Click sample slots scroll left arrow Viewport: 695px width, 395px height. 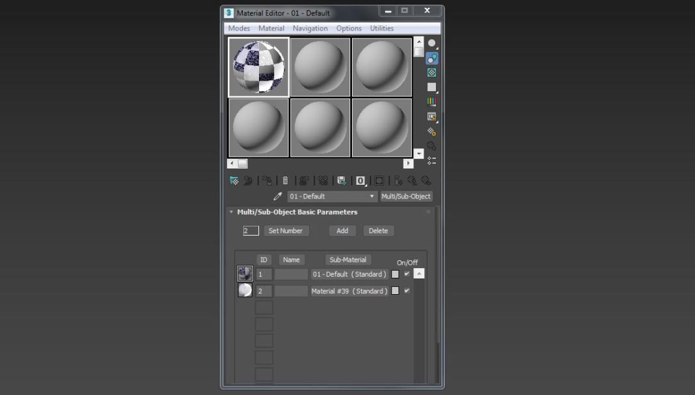[232, 163]
